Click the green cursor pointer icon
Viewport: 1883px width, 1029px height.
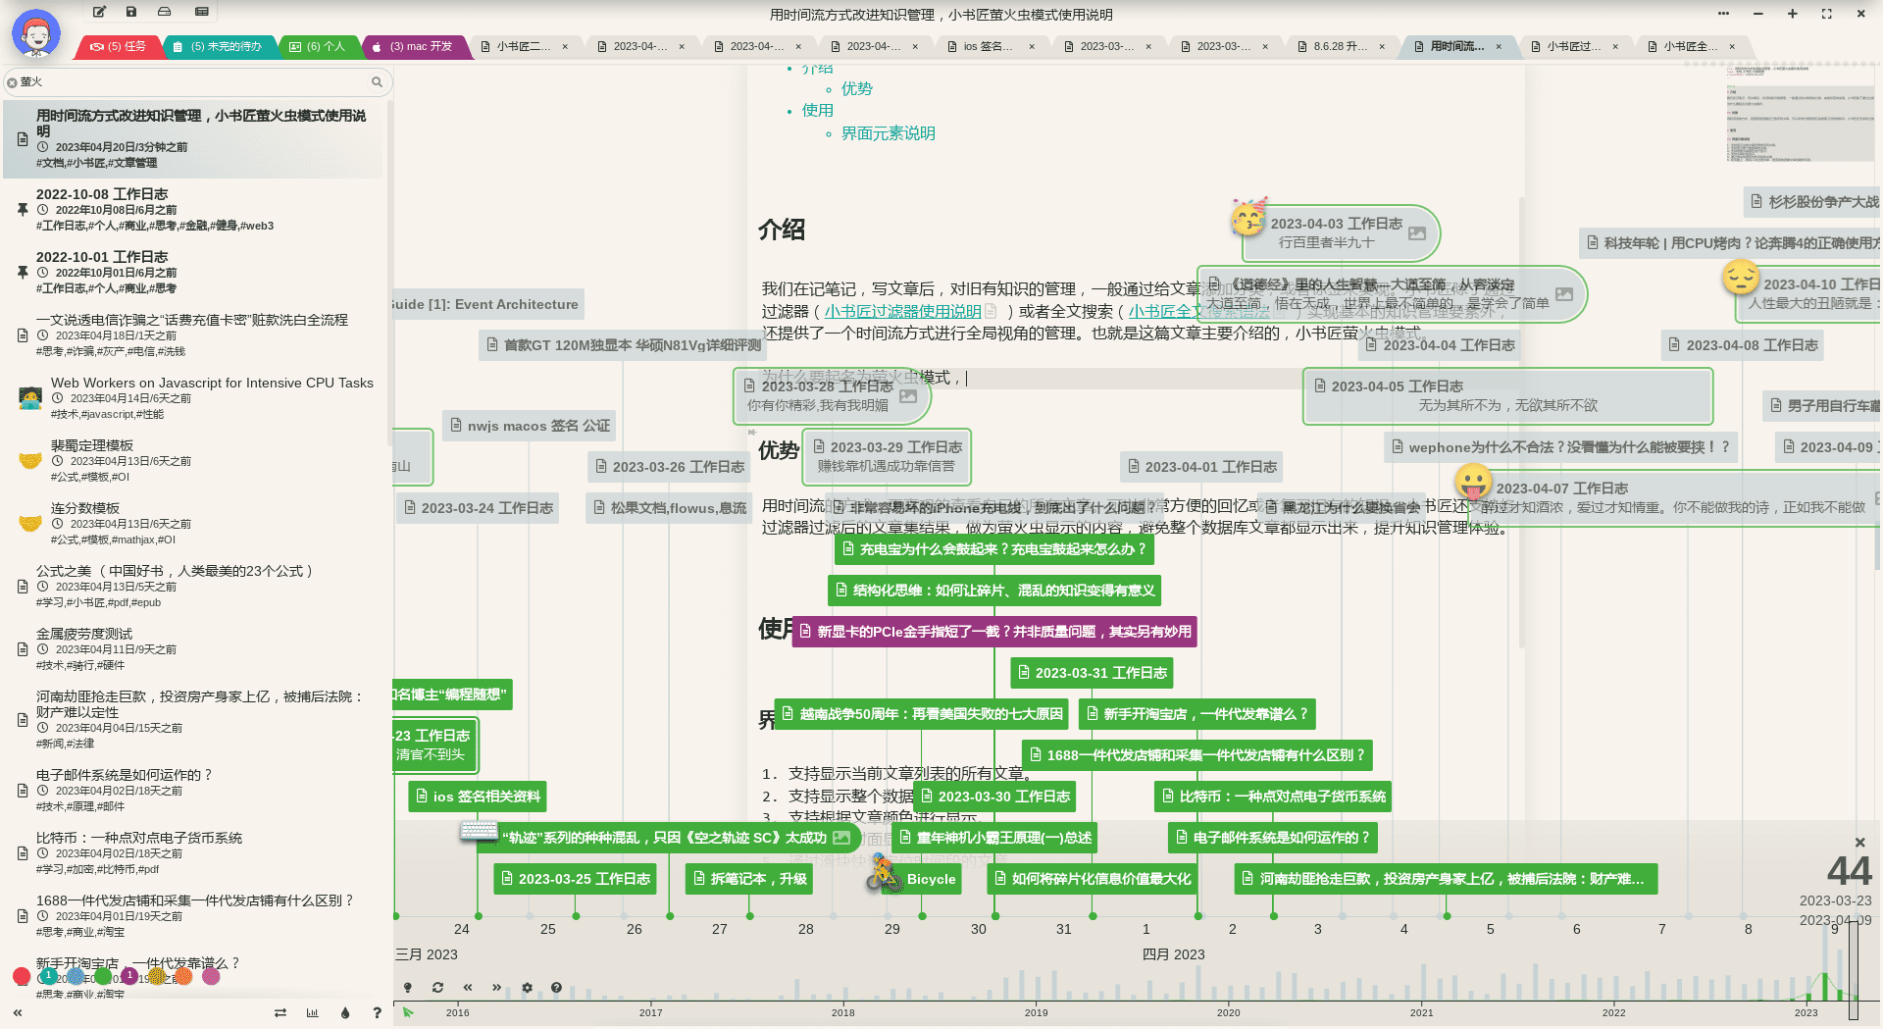click(x=408, y=1012)
